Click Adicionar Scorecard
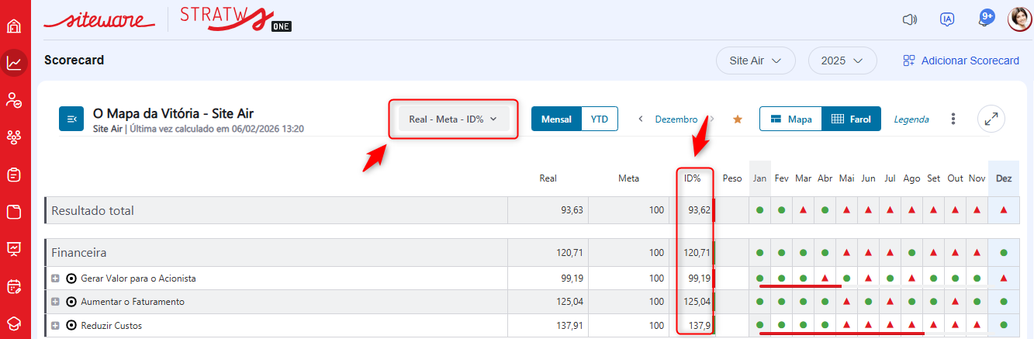Screen dimensions: 1034x339 961,61
